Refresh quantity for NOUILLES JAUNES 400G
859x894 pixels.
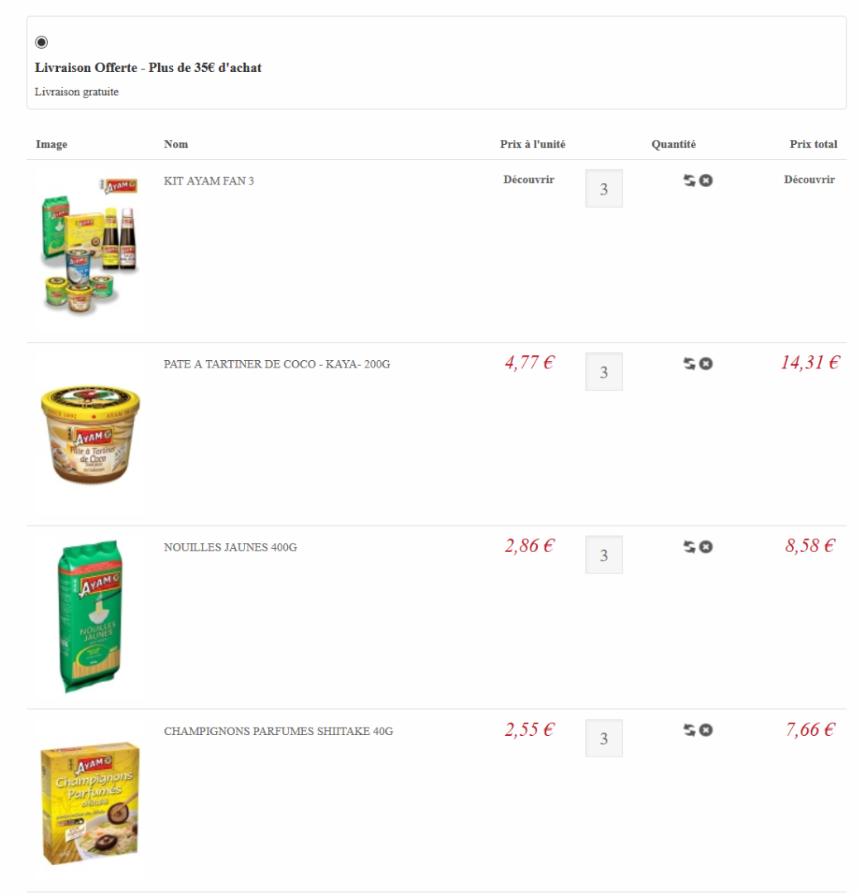point(689,546)
